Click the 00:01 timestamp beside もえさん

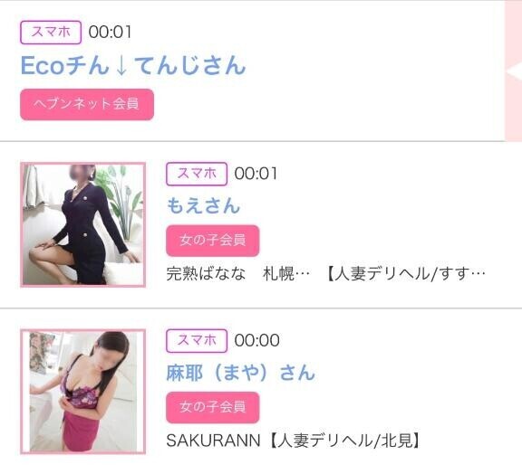256,174
